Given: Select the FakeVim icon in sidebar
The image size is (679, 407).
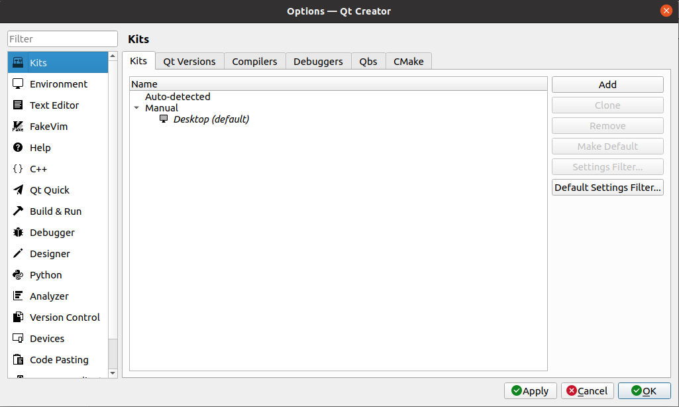Looking at the screenshot, I should pyautogui.click(x=18, y=126).
